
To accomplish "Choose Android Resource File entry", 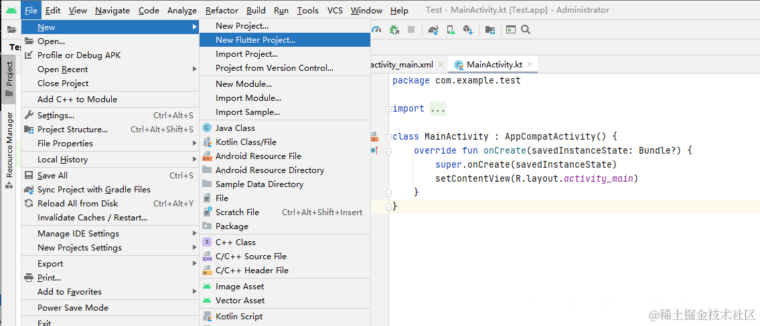I will (x=285, y=156).
